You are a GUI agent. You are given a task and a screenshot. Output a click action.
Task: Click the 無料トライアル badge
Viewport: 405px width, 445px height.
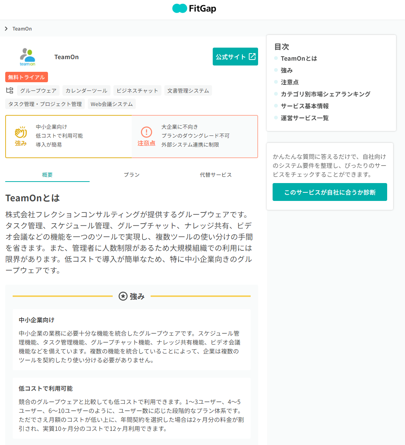(x=26, y=77)
